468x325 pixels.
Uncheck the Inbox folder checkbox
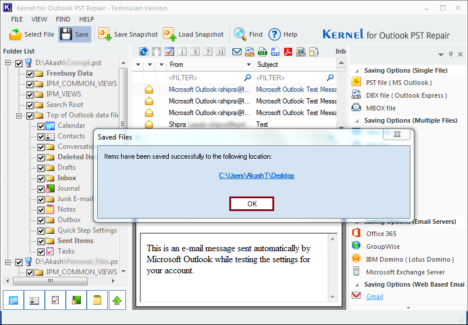point(41,178)
